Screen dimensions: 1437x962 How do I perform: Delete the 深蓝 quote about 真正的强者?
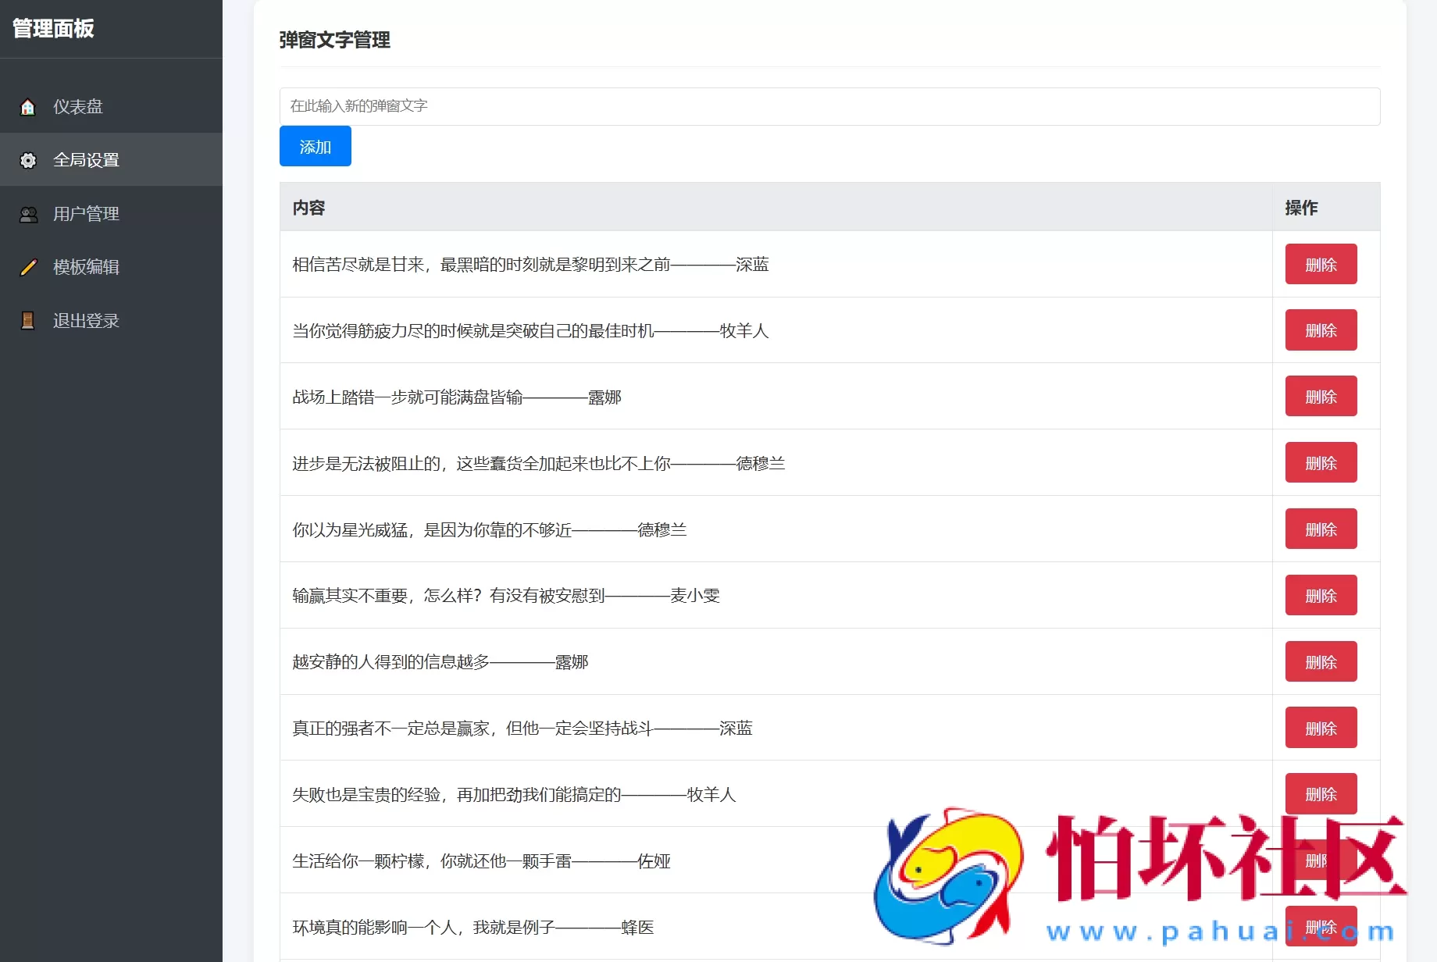1320,727
